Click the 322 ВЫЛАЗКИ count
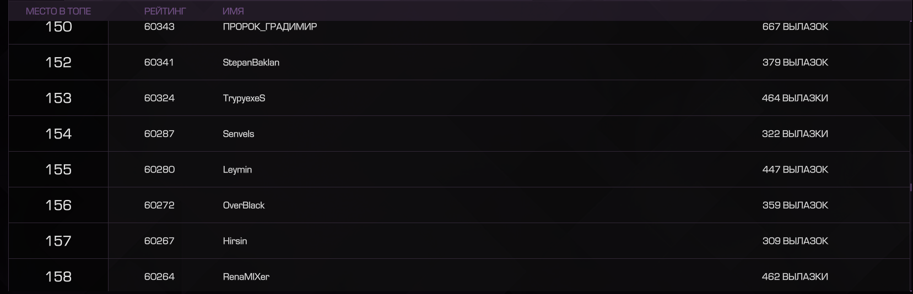The width and height of the screenshot is (913, 294). point(795,134)
